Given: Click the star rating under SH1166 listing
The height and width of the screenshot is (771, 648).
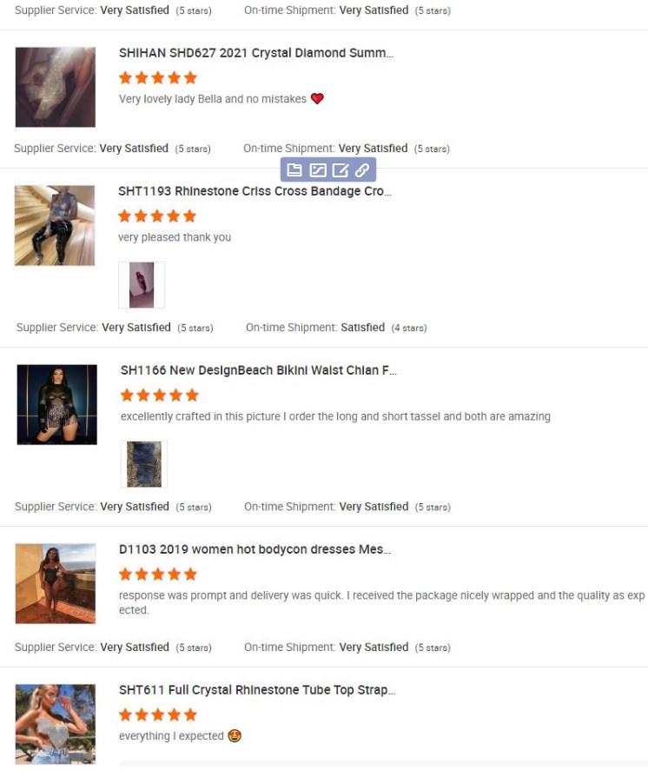Looking at the screenshot, I should (x=160, y=395).
